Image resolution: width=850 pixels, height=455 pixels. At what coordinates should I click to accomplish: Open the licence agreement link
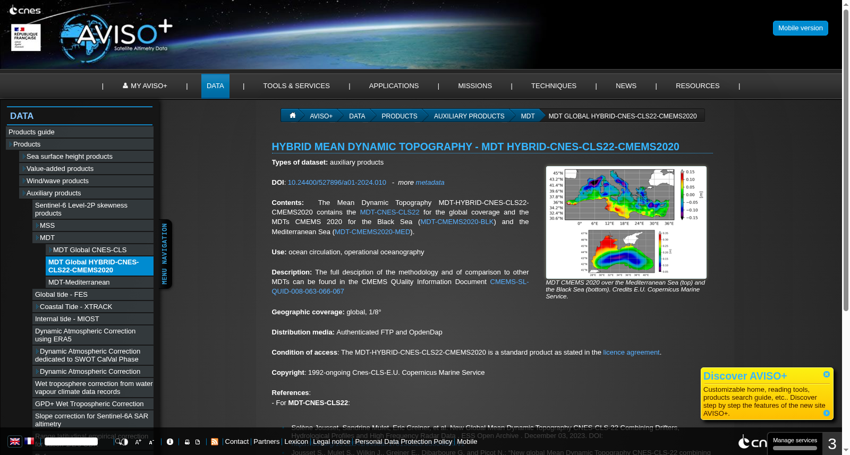click(631, 352)
